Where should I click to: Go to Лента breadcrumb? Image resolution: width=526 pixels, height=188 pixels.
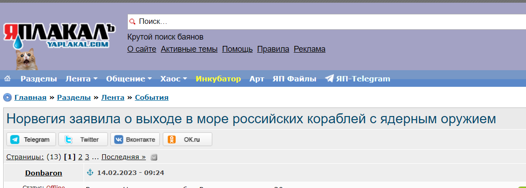tap(113, 98)
